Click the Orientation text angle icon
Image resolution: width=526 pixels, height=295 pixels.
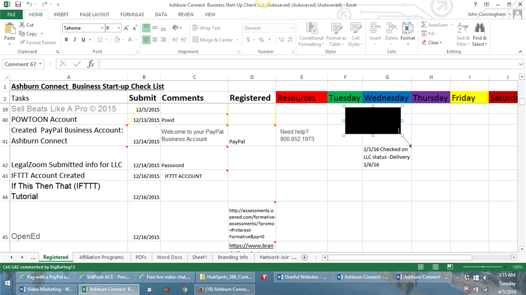(176, 28)
